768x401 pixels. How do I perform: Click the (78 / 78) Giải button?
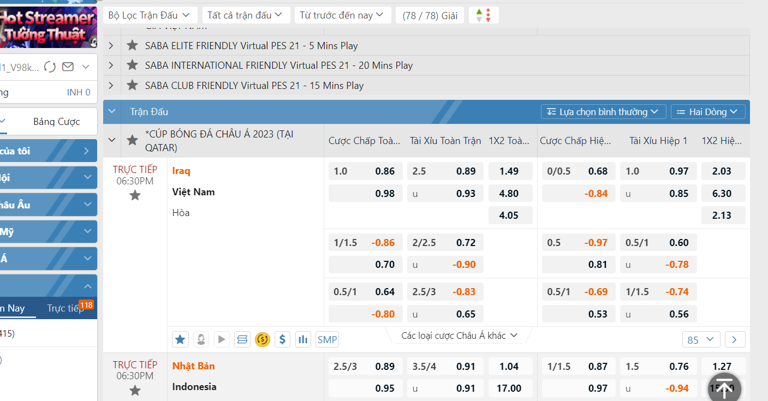click(430, 15)
